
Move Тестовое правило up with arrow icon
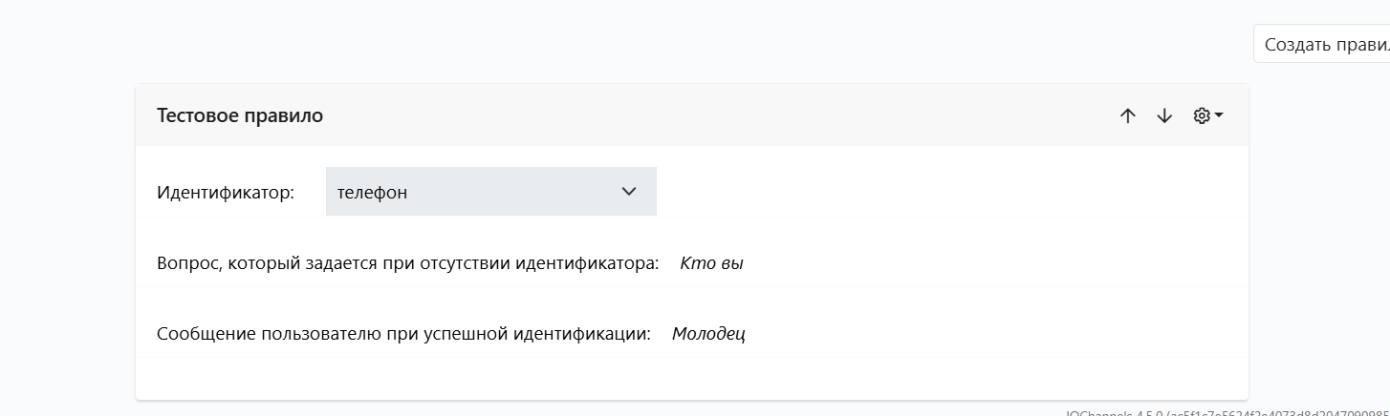(x=1128, y=115)
